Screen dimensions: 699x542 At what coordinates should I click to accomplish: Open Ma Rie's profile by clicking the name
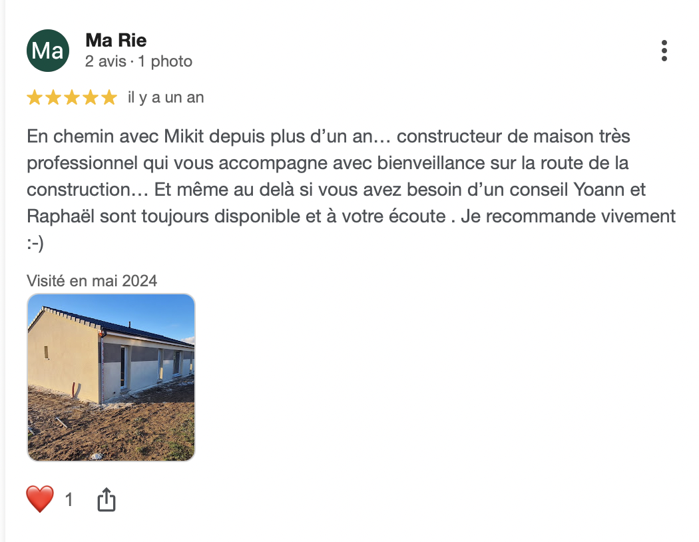click(x=115, y=40)
